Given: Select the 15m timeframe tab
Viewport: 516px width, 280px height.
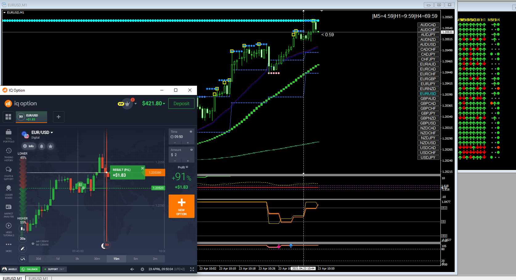Looking at the screenshot, I should [x=116, y=259].
